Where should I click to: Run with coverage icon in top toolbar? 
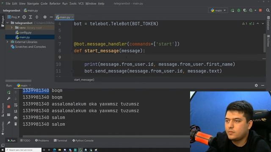point(245,11)
